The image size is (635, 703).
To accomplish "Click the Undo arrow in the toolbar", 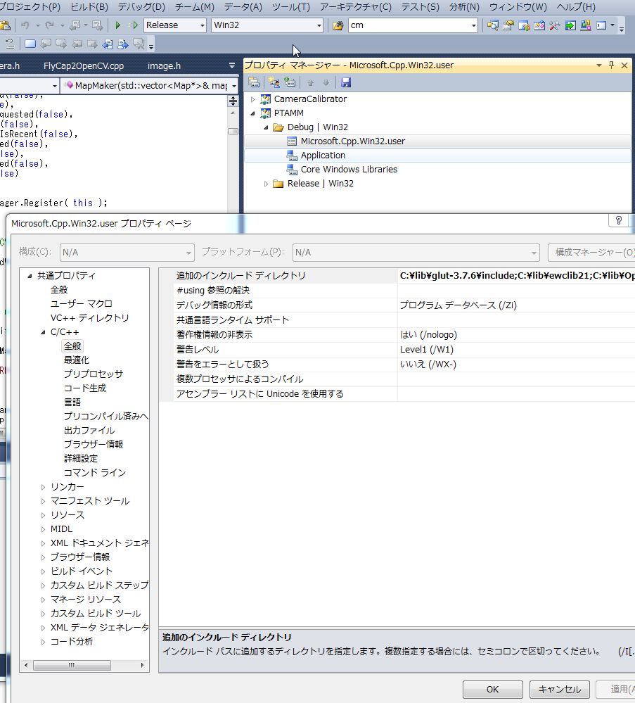I will coord(25,25).
